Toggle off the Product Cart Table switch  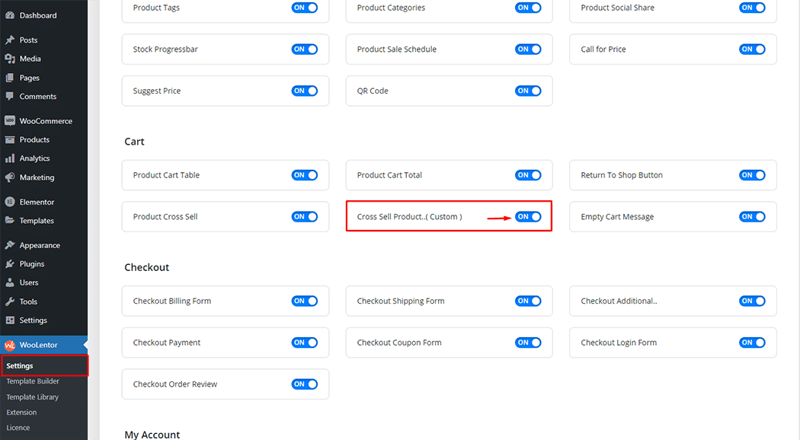point(305,174)
